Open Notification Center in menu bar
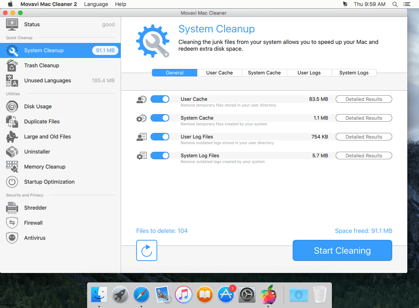The image size is (419, 308). coord(407,4)
